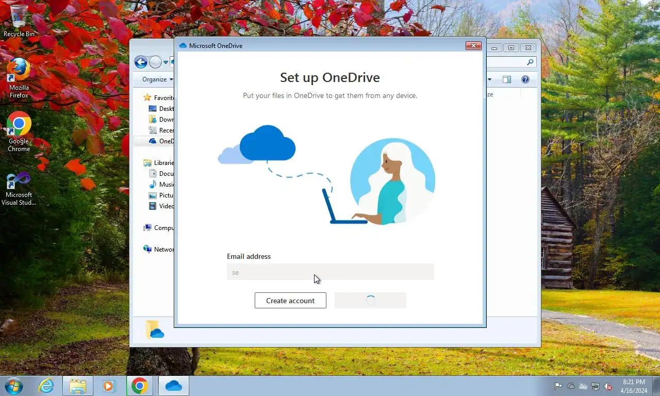660x396 pixels.
Task: Maximize the Explorer window
Action: pyautogui.click(x=511, y=48)
